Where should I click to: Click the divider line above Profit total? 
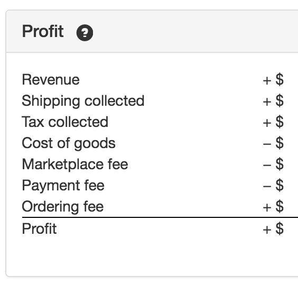pos(160,217)
